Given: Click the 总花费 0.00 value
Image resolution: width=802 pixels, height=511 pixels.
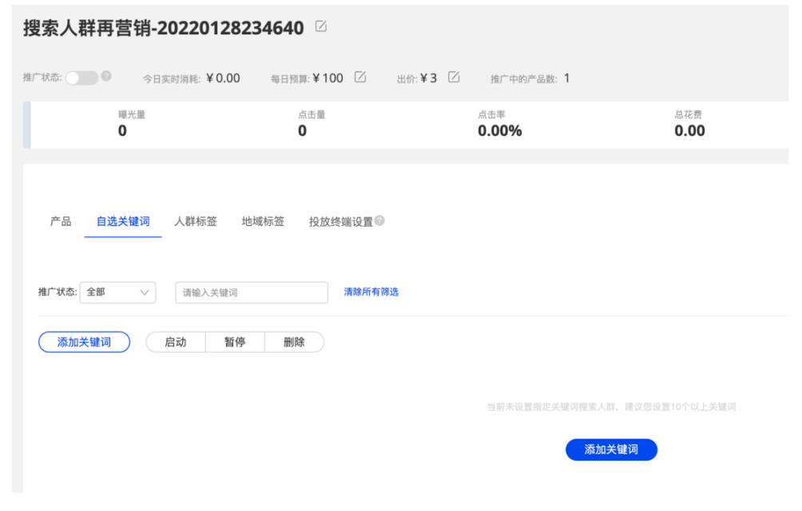Looking at the screenshot, I should click(x=689, y=131).
